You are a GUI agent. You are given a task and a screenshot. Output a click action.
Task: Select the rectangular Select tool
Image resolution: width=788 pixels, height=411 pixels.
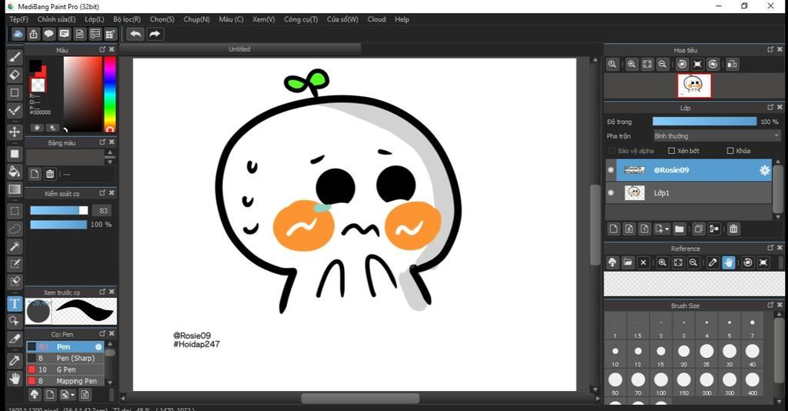(x=15, y=211)
